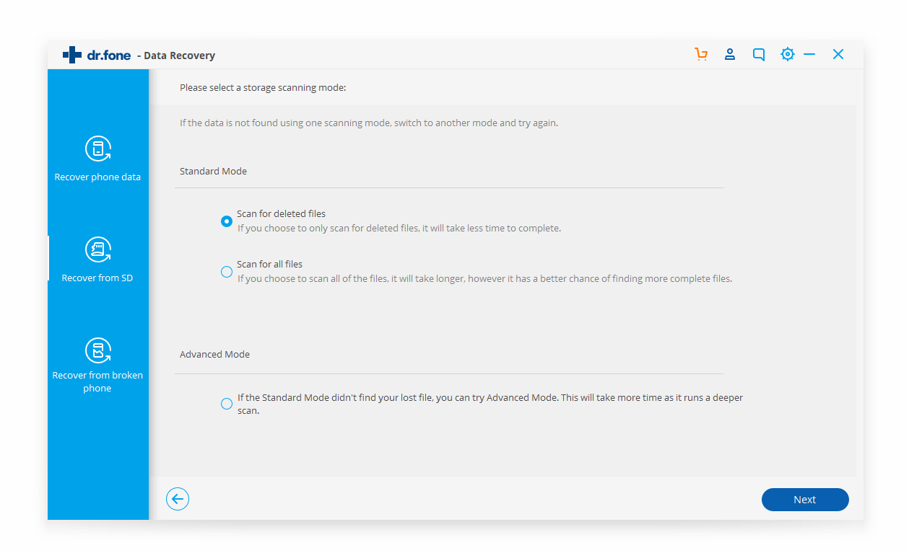Click the Recover from broken phone icon

tap(97, 350)
